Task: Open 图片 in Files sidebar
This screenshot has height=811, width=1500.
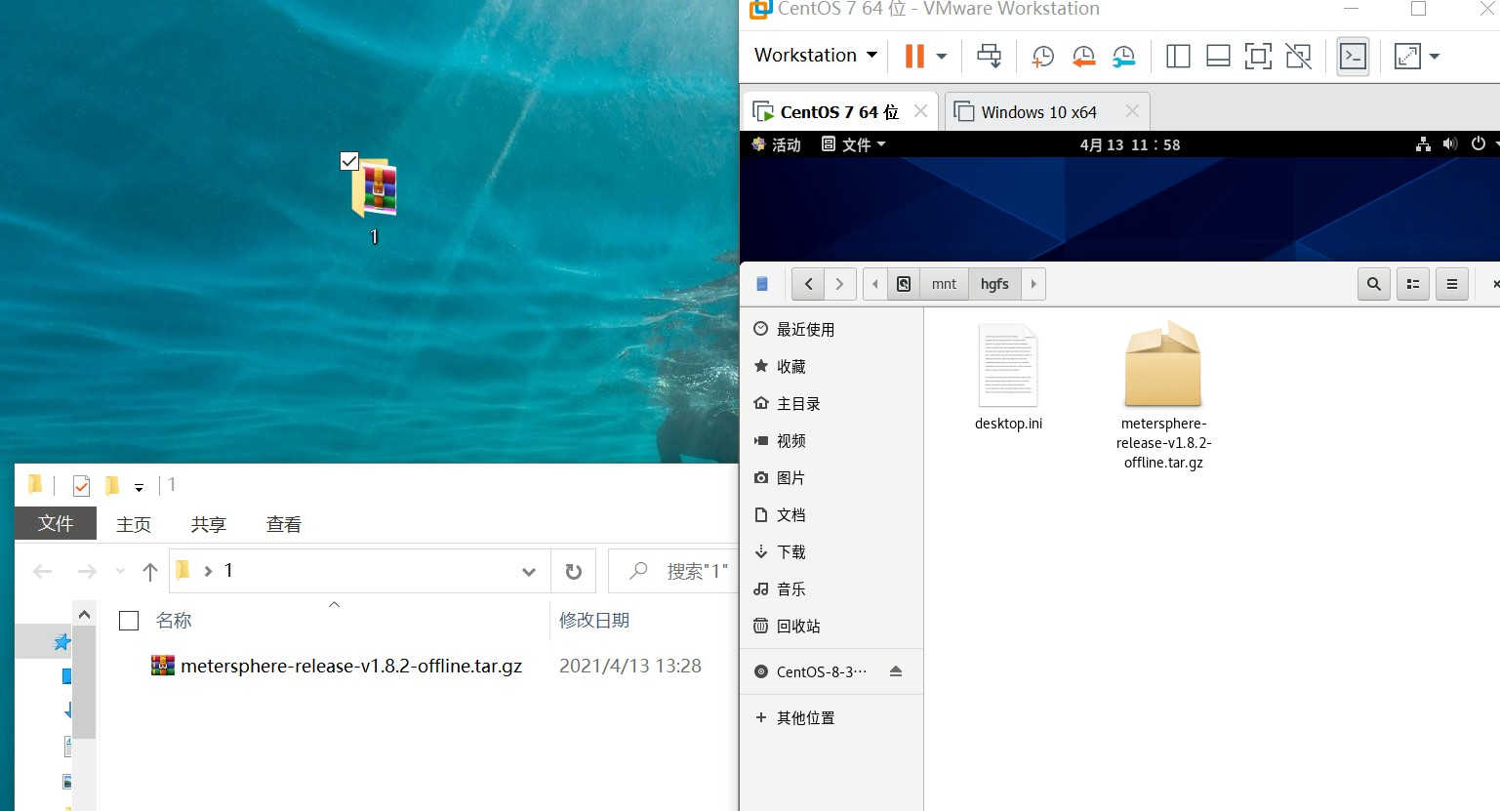Action: pyautogui.click(x=831, y=478)
